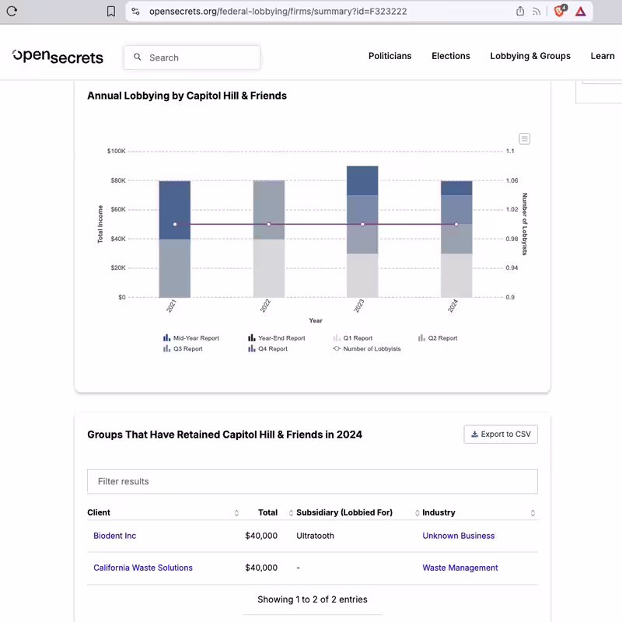Reload the page with the refresh icon
622x622 pixels.
tap(12, 11)
